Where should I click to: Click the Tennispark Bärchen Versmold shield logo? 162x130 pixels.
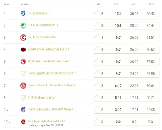coord(23,73)
